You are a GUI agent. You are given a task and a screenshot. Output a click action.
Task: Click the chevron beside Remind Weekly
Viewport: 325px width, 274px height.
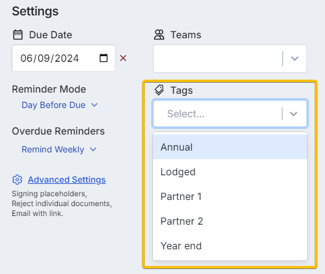click(x=93, y=149)
